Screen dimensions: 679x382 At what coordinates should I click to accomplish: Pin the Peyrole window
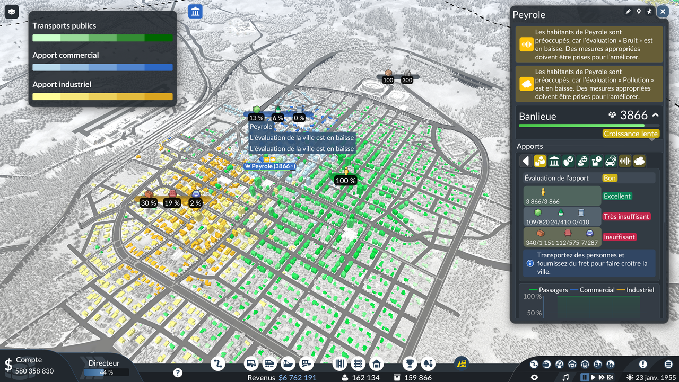pos(649,12)
